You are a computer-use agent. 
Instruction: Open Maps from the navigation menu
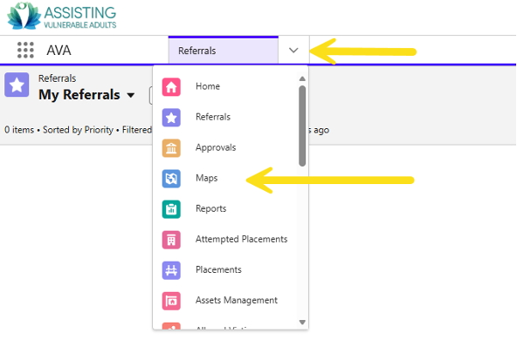[x=206, y=178]
